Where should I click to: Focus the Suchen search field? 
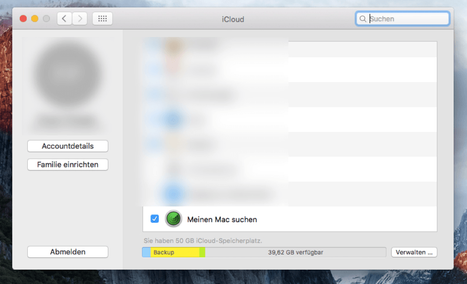pyautogui.click(x=403, y=19)
